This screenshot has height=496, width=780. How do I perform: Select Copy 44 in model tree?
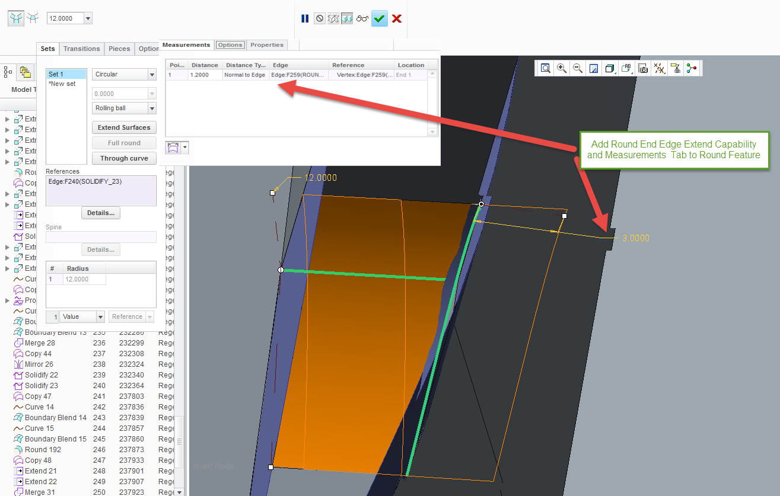[38, 354]
